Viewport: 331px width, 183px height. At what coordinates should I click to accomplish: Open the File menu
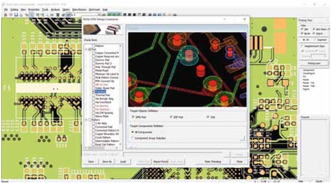click(5, 10)
